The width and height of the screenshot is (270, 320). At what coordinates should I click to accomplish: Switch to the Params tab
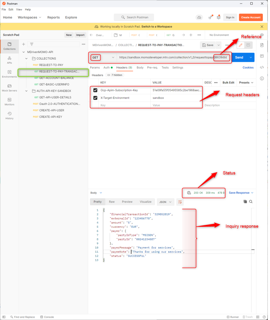[95, 68]
